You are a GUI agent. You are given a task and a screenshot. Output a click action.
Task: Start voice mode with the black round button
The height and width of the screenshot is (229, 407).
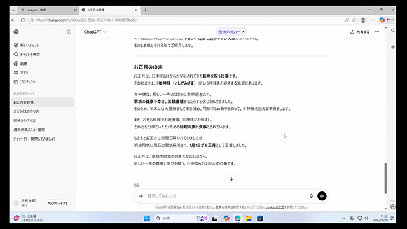322,196
